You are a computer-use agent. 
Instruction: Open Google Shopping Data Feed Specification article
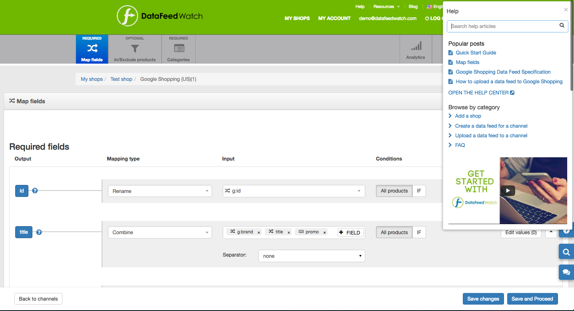pyautogui.click(x=503, y=72)
